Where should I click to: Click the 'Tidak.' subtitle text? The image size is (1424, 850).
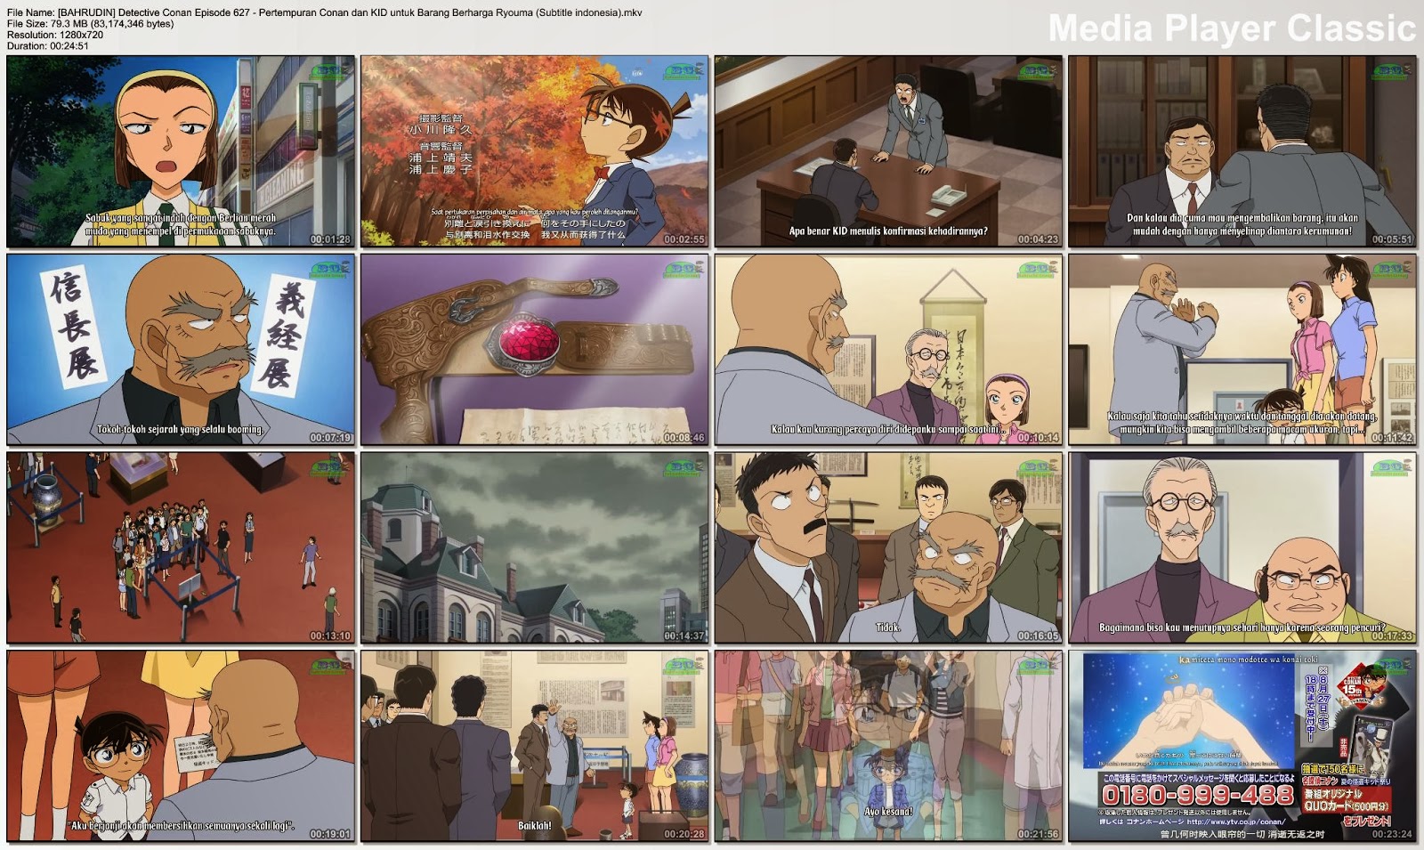coord(888,627)
